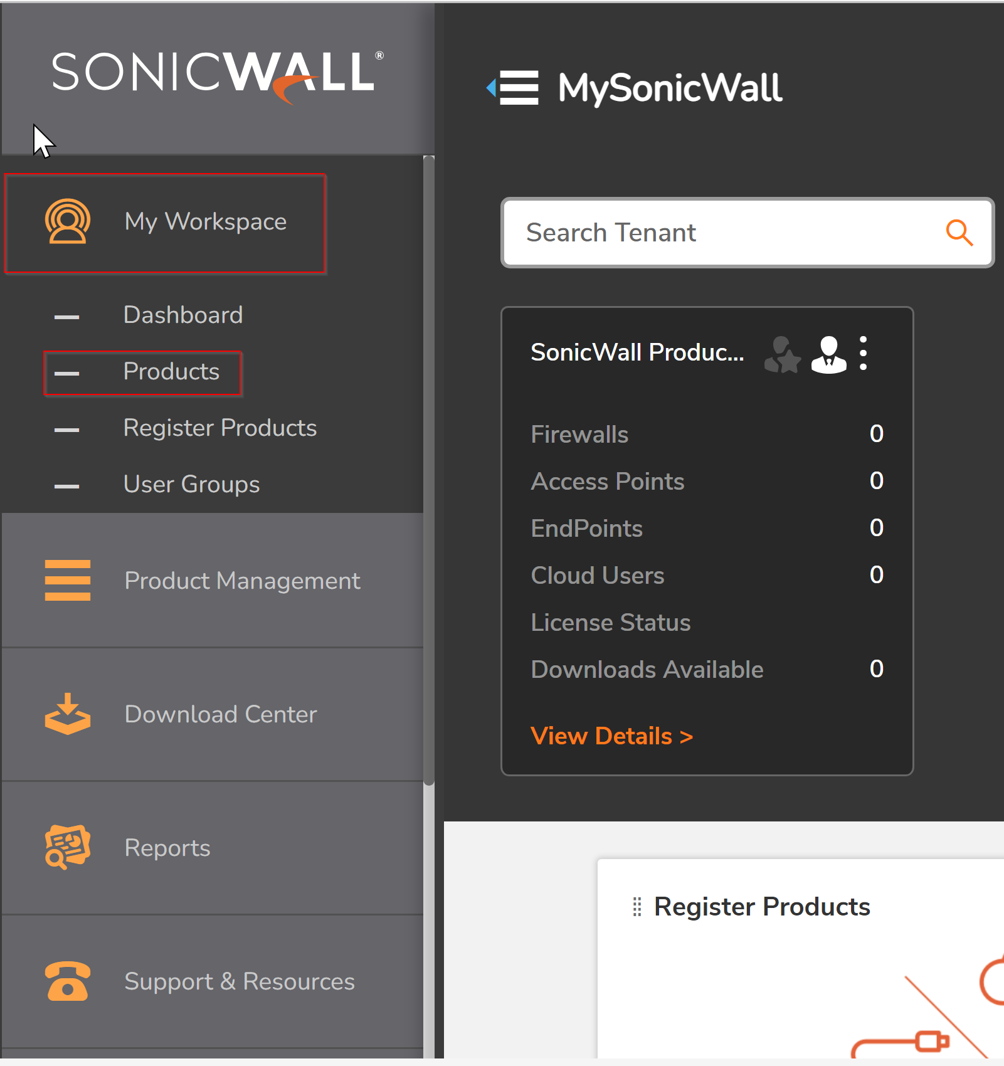Select the My Workspace icon
The height and width of the screenshot is (1066, 1004).
click(x=67, y=221)
